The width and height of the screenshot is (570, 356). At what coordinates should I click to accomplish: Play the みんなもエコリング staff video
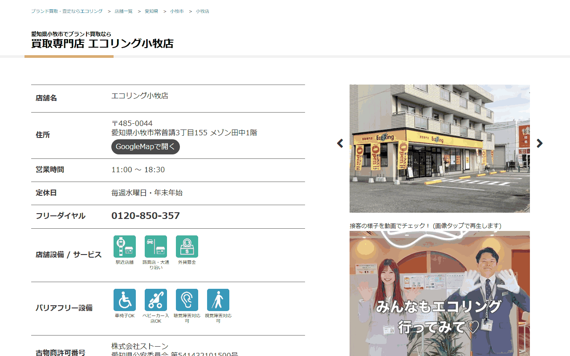(440, 293)
